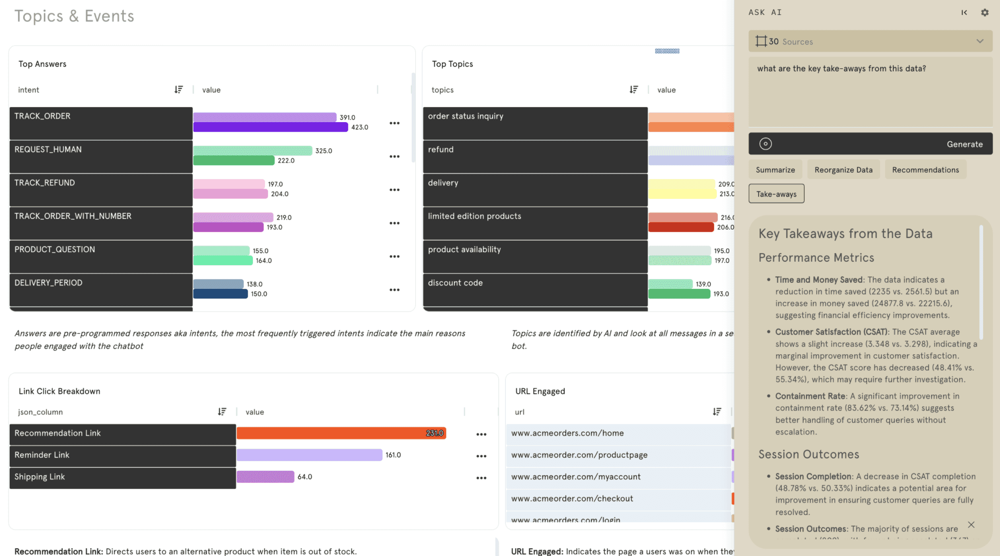This screenshot has height=556, width=1000.
Task: Click the circular icon beside Generate
Action: pyautogui.click(x=765, y=144)
